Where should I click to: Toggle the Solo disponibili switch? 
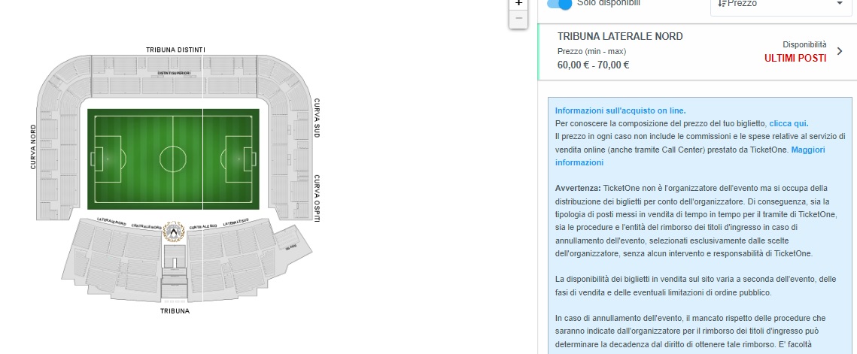point(559,4)
